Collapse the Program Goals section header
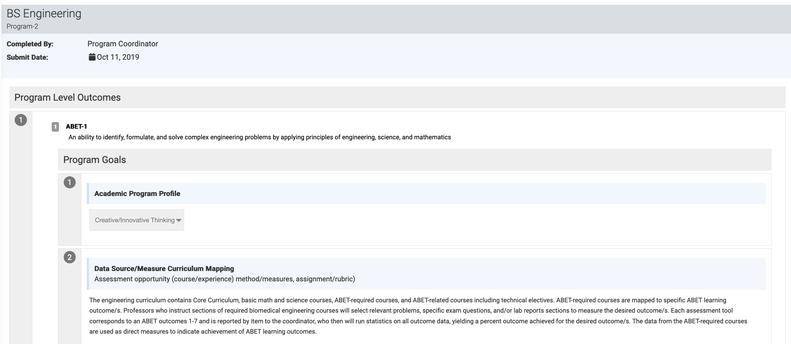The height and width of the screenshot is (344, 791). (95, 160)
